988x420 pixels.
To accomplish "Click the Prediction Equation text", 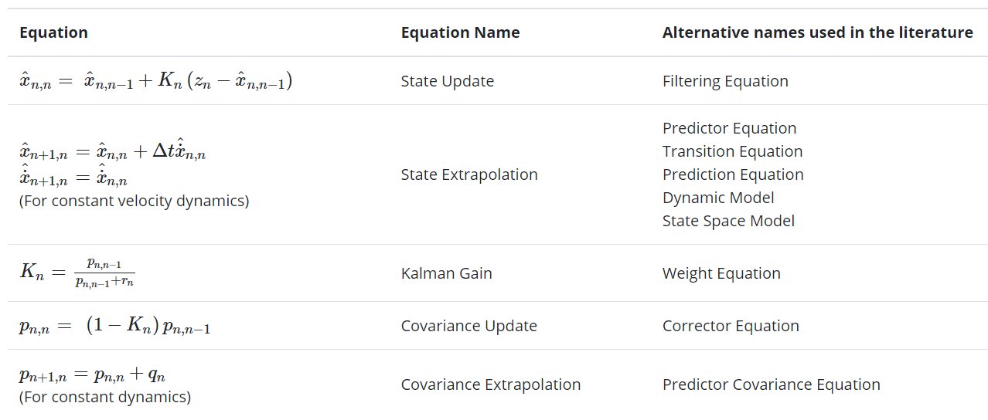I will coord(733,174).
